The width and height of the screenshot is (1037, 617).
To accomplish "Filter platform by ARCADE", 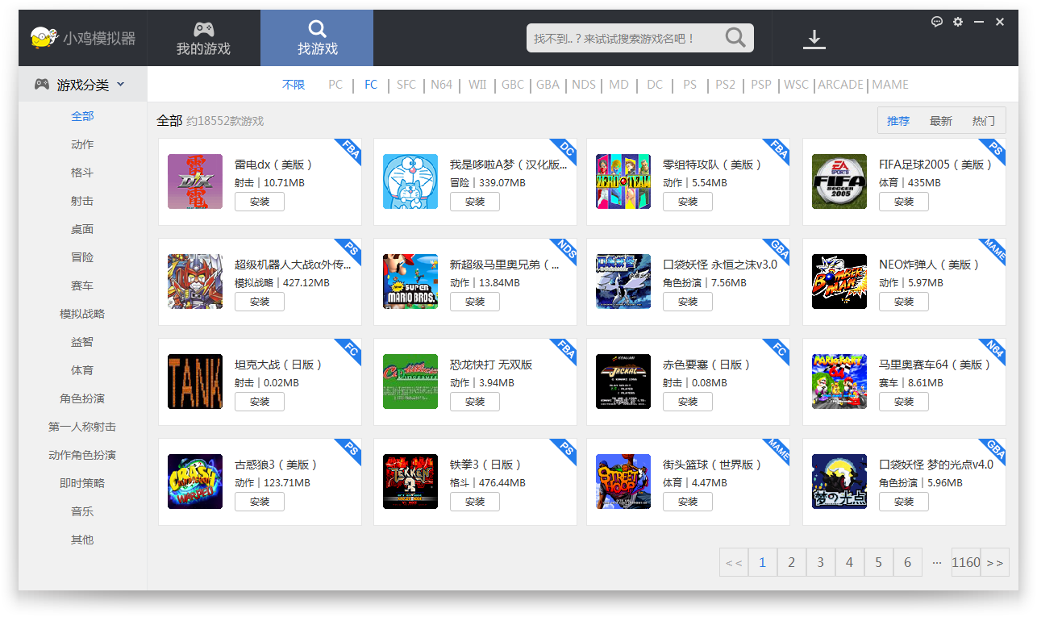I will [x=841, y=85].
